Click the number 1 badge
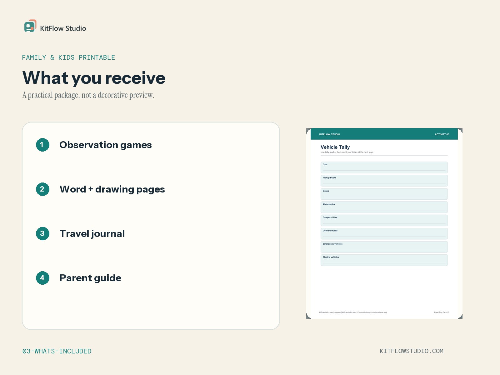 (42, 145)
